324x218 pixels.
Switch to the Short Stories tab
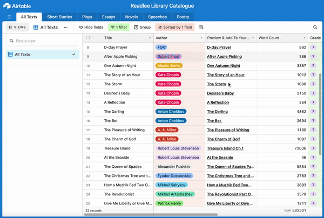pyautogui.click(x=59, y=17)
